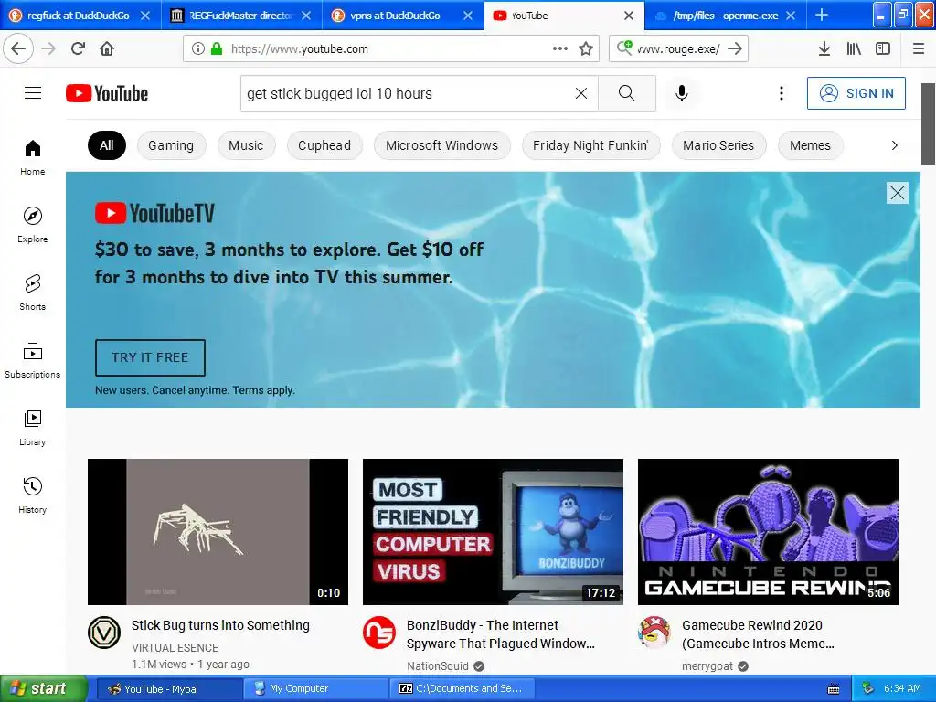Click the page vertical scrollbar thumb
Screen dimensions: 936x702
tap(929, 123)
